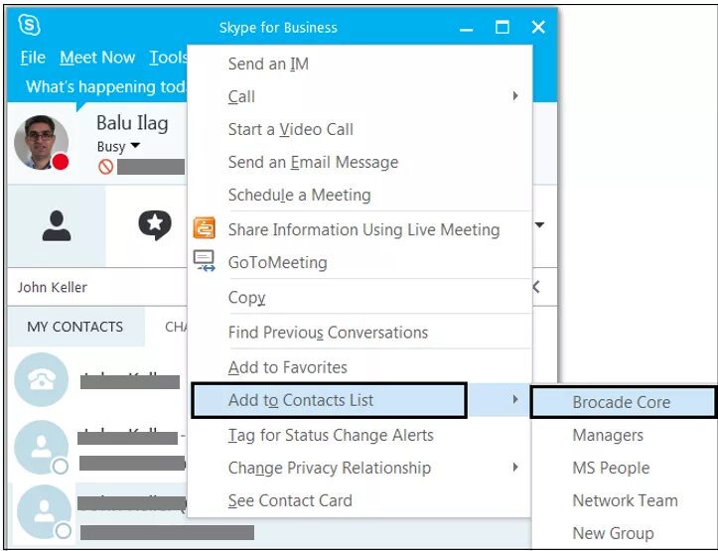Click the GoToMeeting screen-share icon

coord(204,261)
